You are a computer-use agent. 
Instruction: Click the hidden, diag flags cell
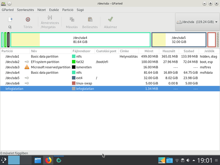209,56
